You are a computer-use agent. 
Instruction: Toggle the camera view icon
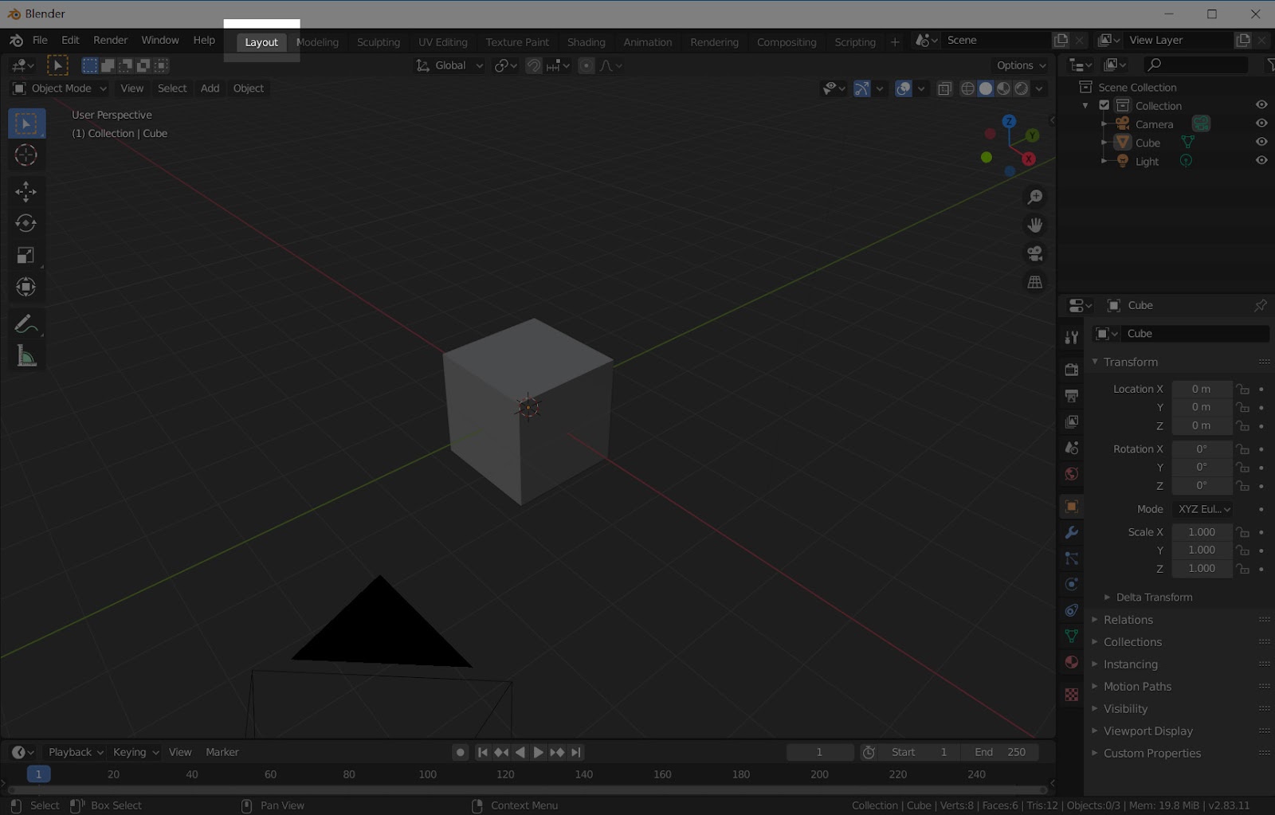pos(1034,253)
